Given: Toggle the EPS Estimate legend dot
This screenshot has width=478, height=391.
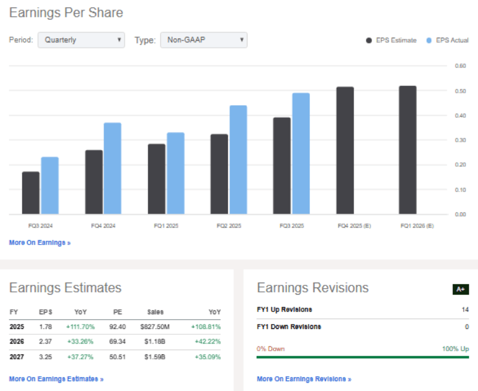Looking at the screenshot, I should pos(369,40).
